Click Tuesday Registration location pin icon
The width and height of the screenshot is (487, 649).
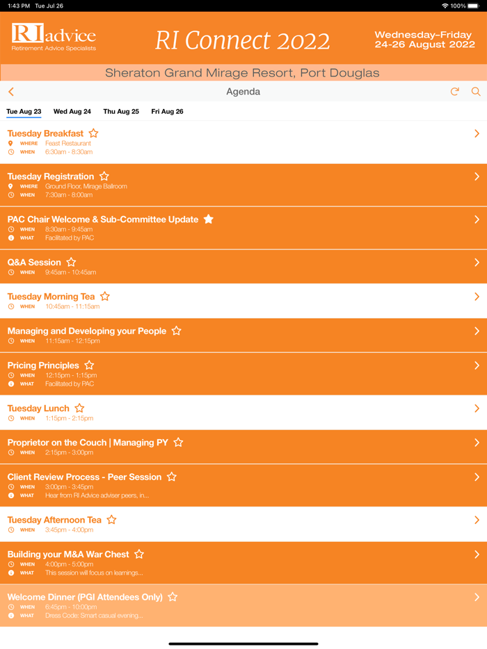coord(10,186)
